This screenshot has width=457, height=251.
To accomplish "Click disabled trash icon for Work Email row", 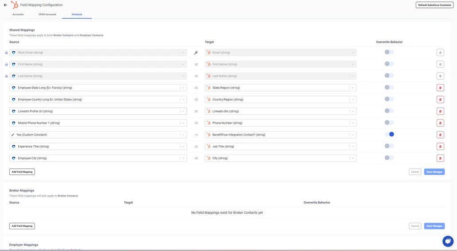I will click(x=440, y=53).
